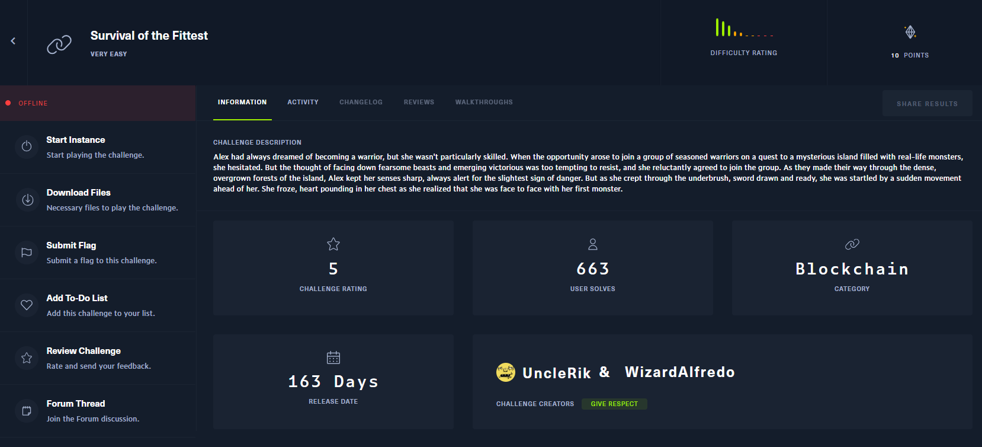This screenshot has height=447, width=982.
Task: Switch to the Changelog tab
Action: [x=361, y=103]
